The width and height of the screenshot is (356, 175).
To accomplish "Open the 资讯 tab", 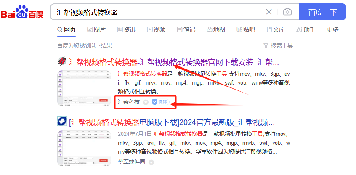I will (126, 29).
